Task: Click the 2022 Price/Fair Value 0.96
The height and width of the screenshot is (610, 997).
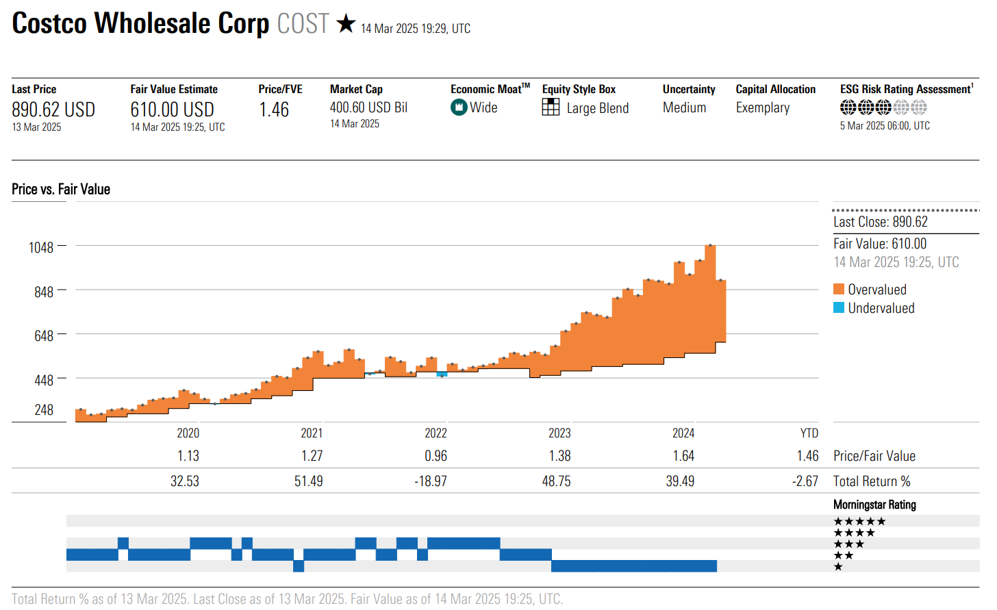Action: [436, 456]
